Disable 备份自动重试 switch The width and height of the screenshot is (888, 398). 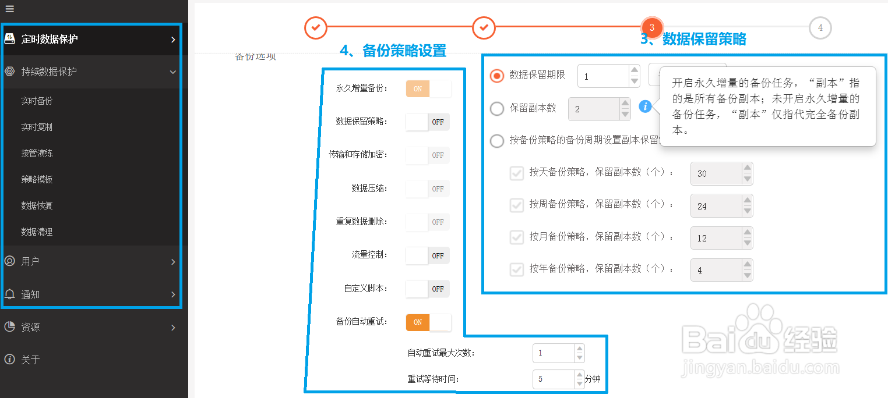(428, 322)
